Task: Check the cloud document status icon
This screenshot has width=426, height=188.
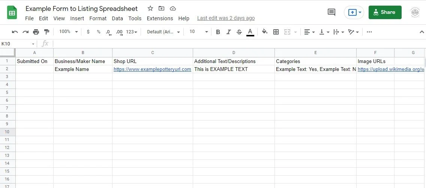Action: [x=173, y=8]
